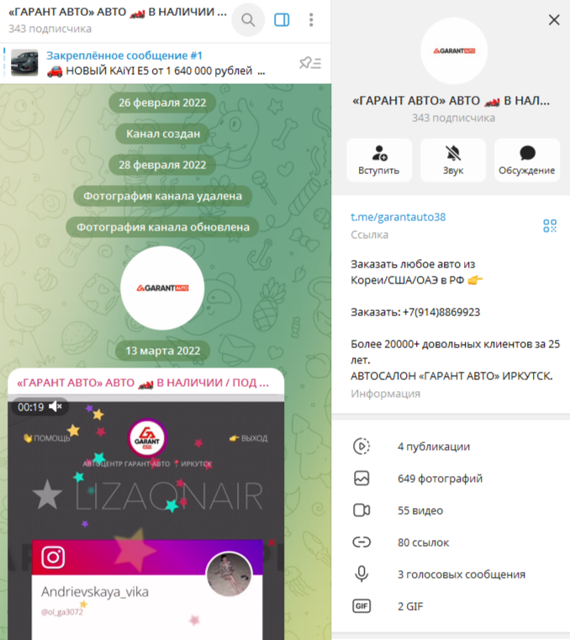View channel GARANT AUTO profile avatar

click(x=454, y=50)
